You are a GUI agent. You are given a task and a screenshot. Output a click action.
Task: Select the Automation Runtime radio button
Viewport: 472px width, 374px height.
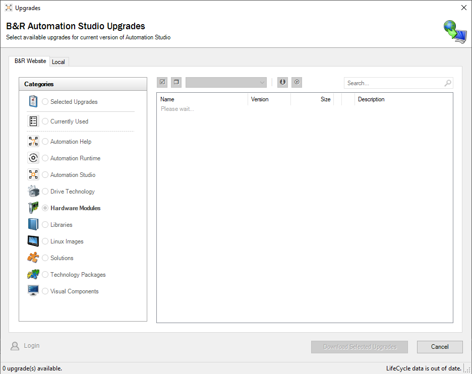click(x=45, y=158)
